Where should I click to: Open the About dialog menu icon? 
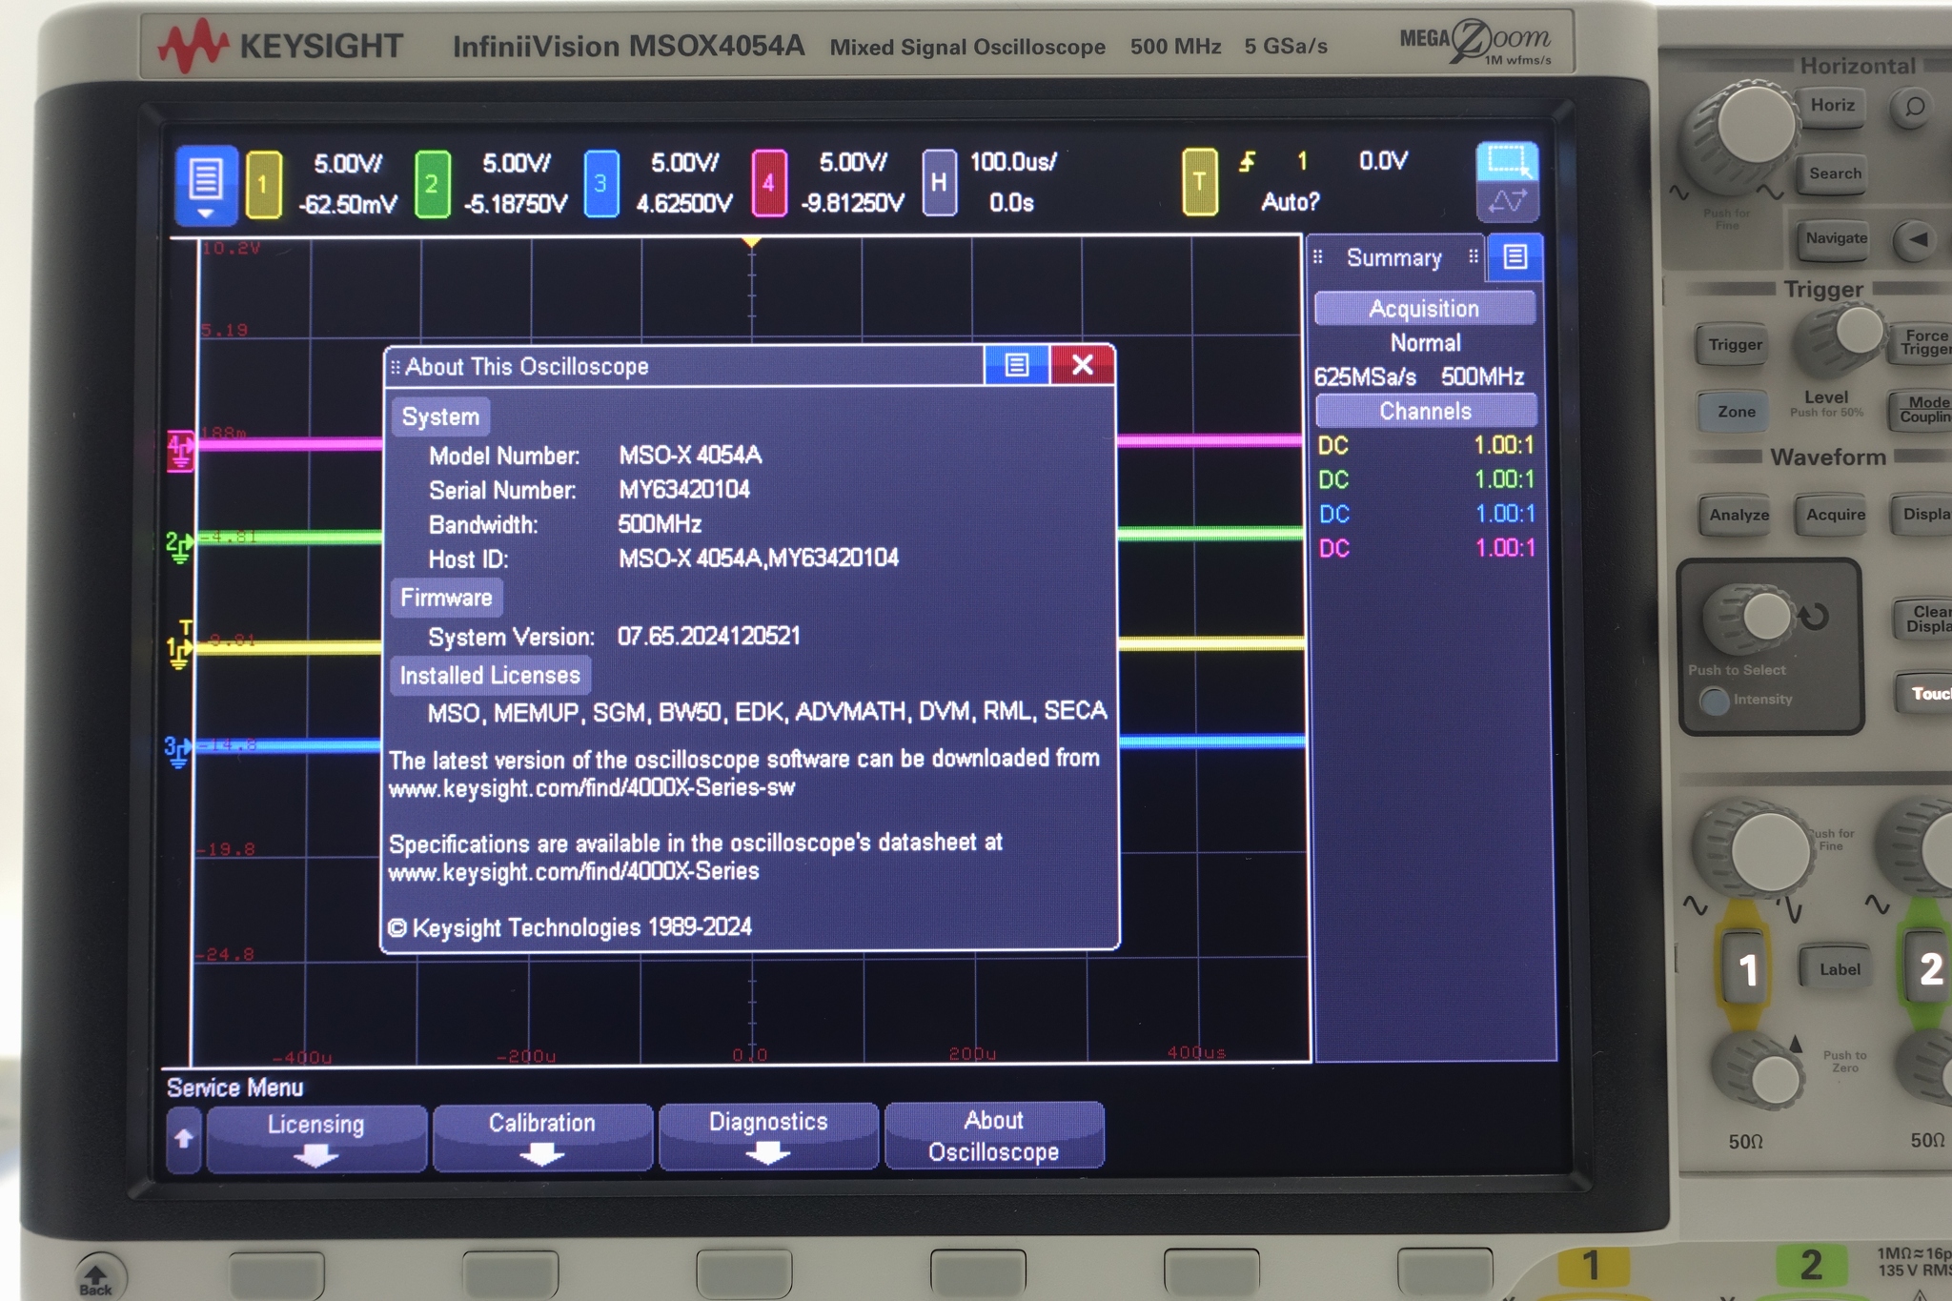pos(1016,365)
